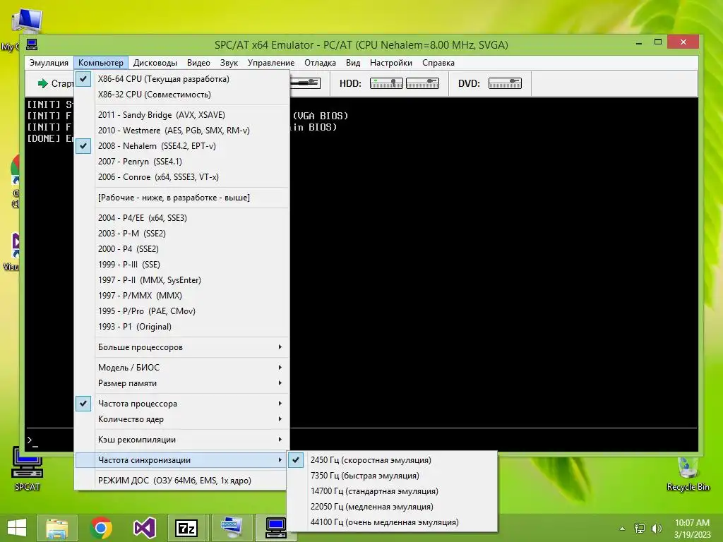Click the keyboard-monitor taskbar icon

tap(232, 528)
